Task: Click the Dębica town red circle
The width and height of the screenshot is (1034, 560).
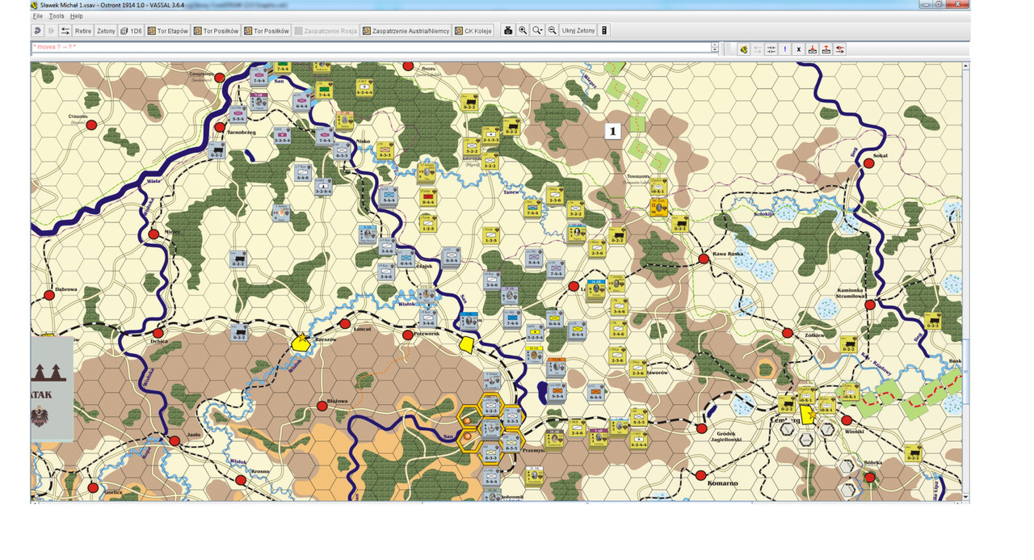Action: tap(158, 332)
